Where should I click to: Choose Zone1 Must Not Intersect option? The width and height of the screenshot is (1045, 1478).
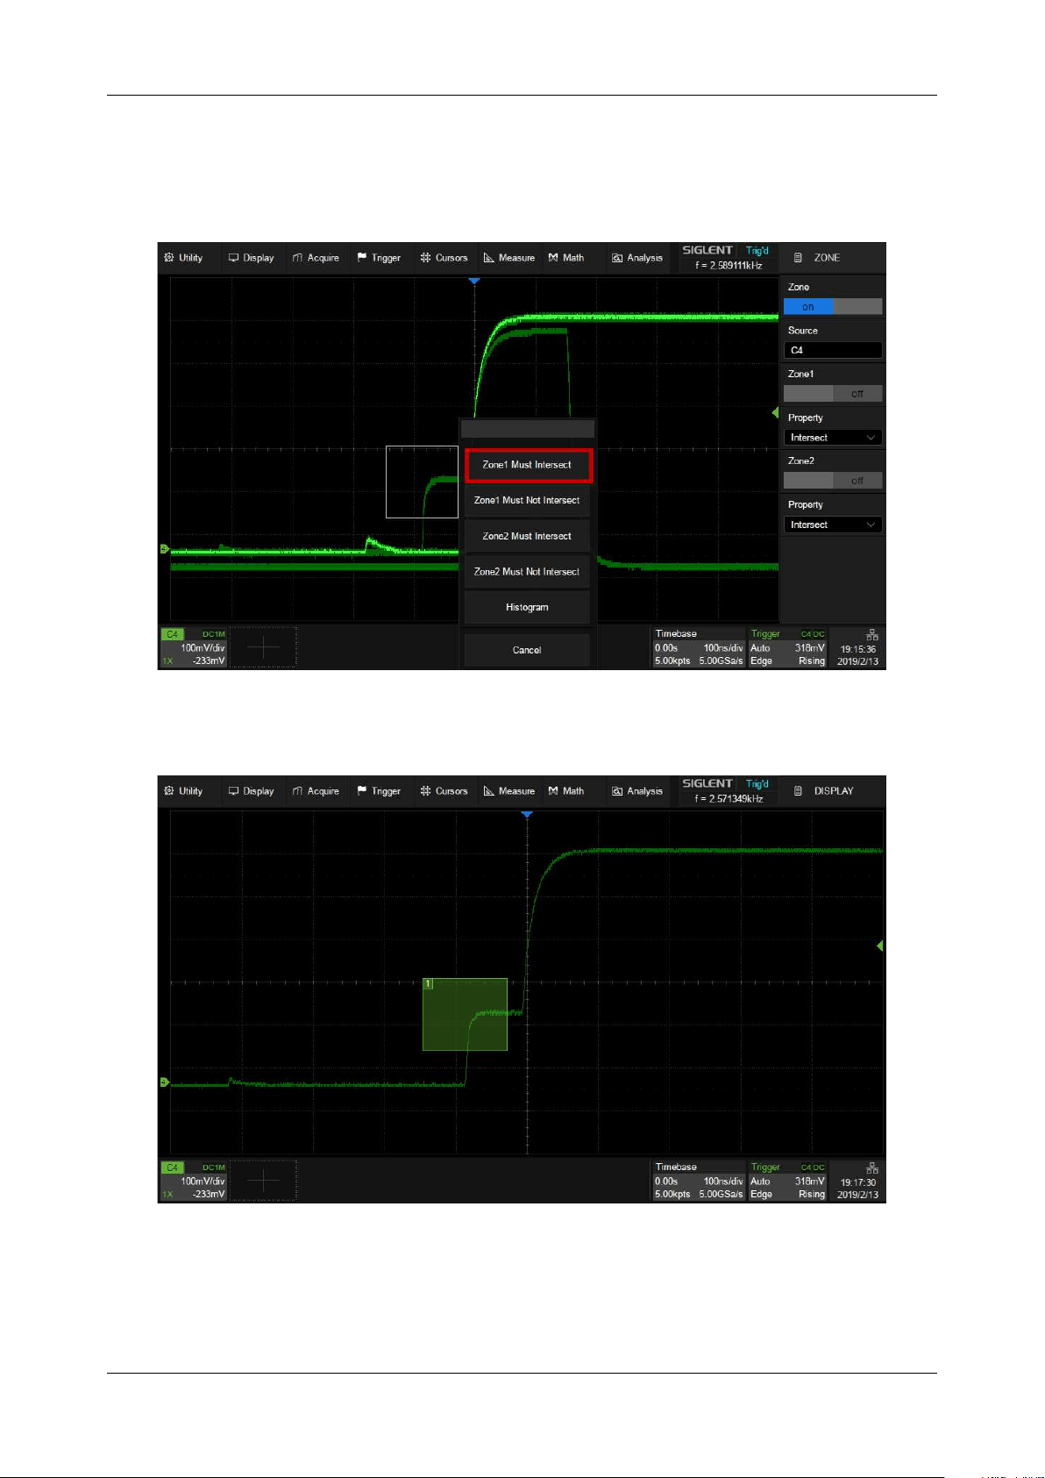[527, 501]
